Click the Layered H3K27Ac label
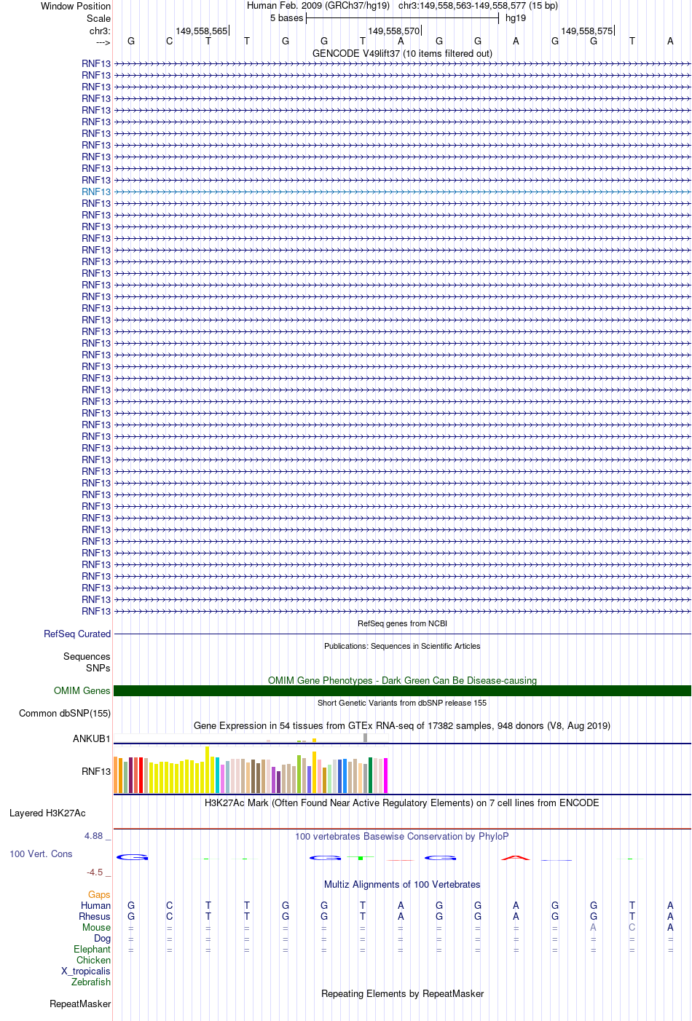The image size is (692, 1021). tap(47, 813)
